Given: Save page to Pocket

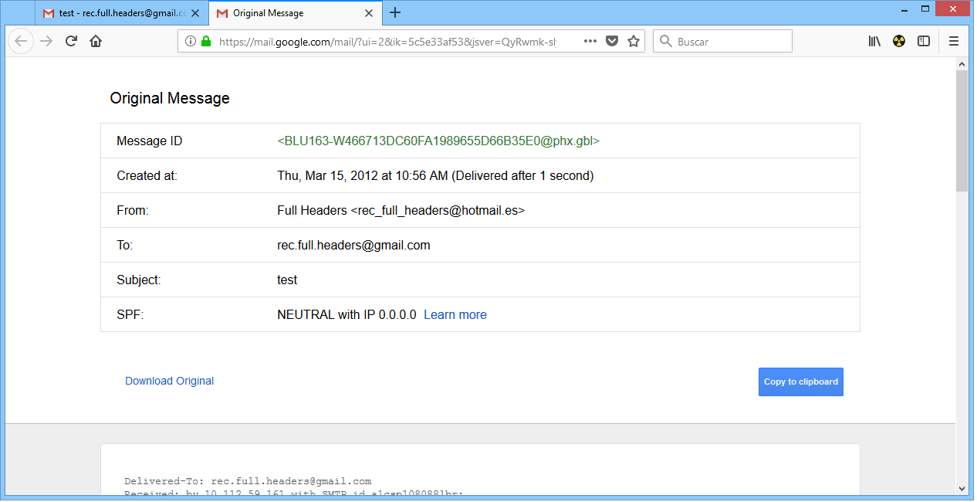Looking at the screenshot, I should coord(612,42).
